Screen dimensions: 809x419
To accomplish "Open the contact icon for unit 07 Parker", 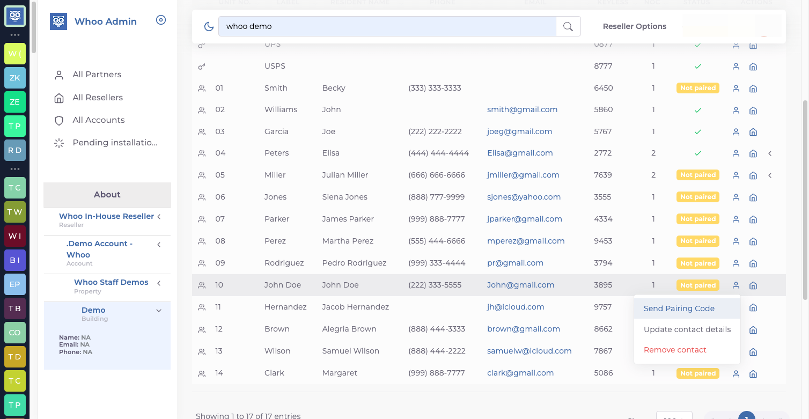I will coord(736,219).
